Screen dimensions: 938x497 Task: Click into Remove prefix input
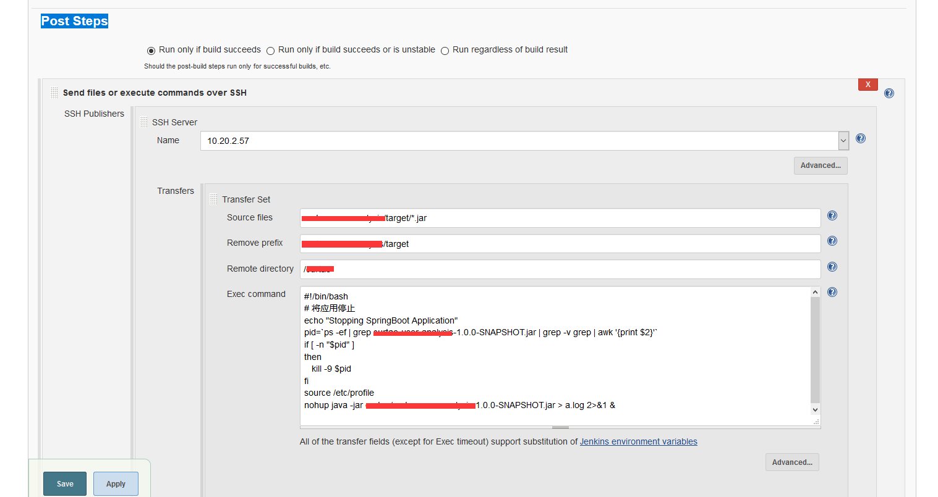click(x=560, y=243)
